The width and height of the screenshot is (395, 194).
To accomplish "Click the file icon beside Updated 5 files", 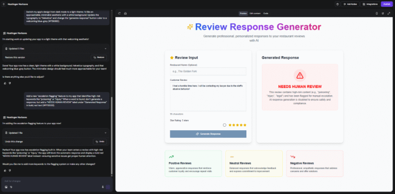I will (7, 48).
